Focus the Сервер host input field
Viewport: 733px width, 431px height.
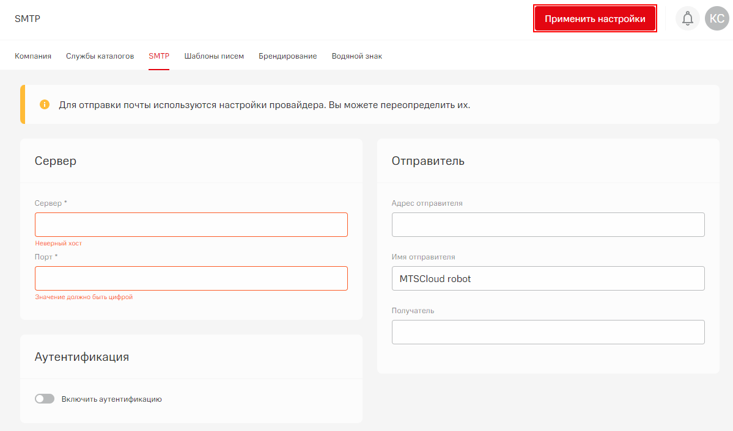point(191,225)
